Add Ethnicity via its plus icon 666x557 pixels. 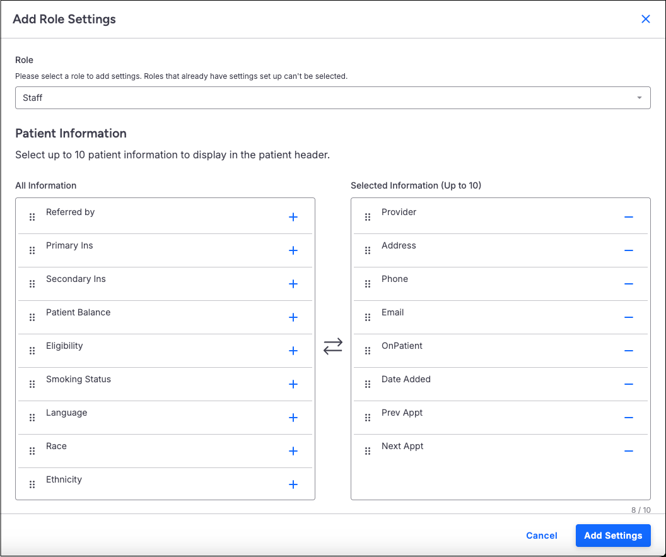coord(293,484)
